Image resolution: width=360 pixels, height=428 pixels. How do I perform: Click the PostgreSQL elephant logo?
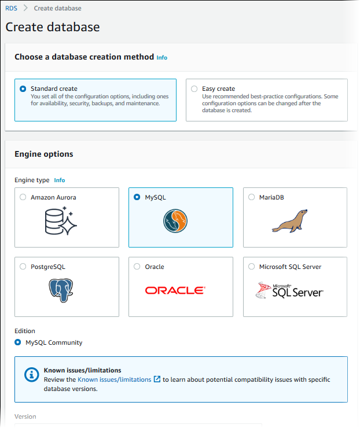pos(61,290)
